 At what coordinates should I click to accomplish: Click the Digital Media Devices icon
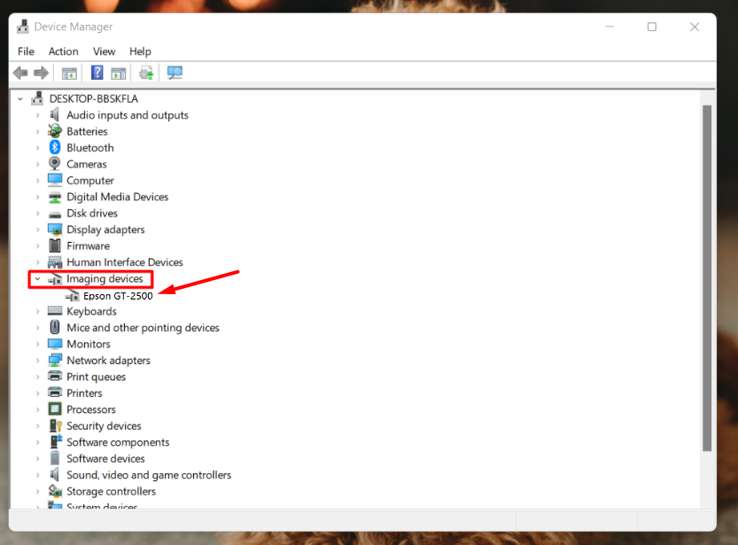click(55, 198)
